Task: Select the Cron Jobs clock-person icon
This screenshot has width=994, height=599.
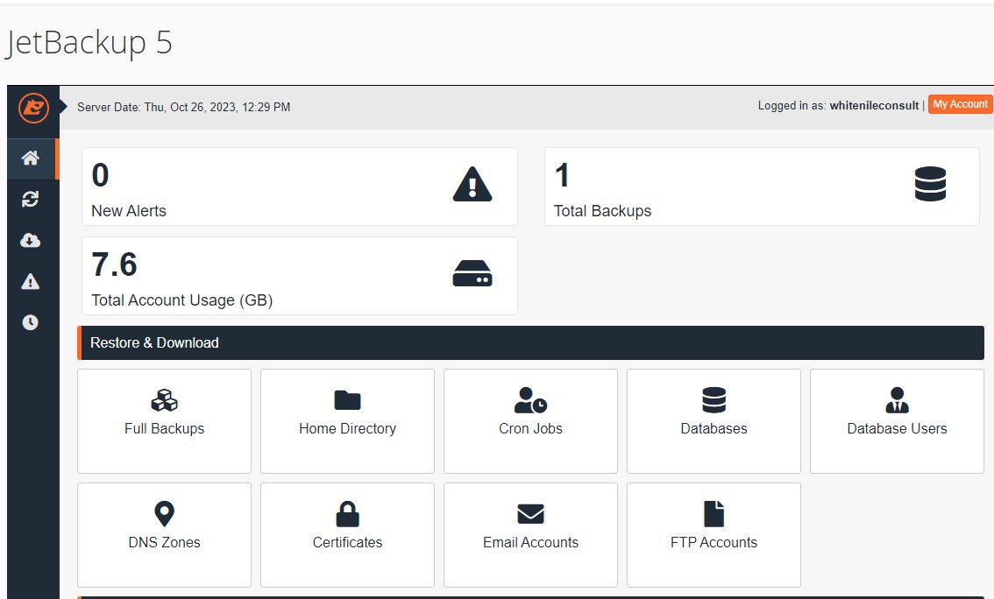Action: coord(530,399)
